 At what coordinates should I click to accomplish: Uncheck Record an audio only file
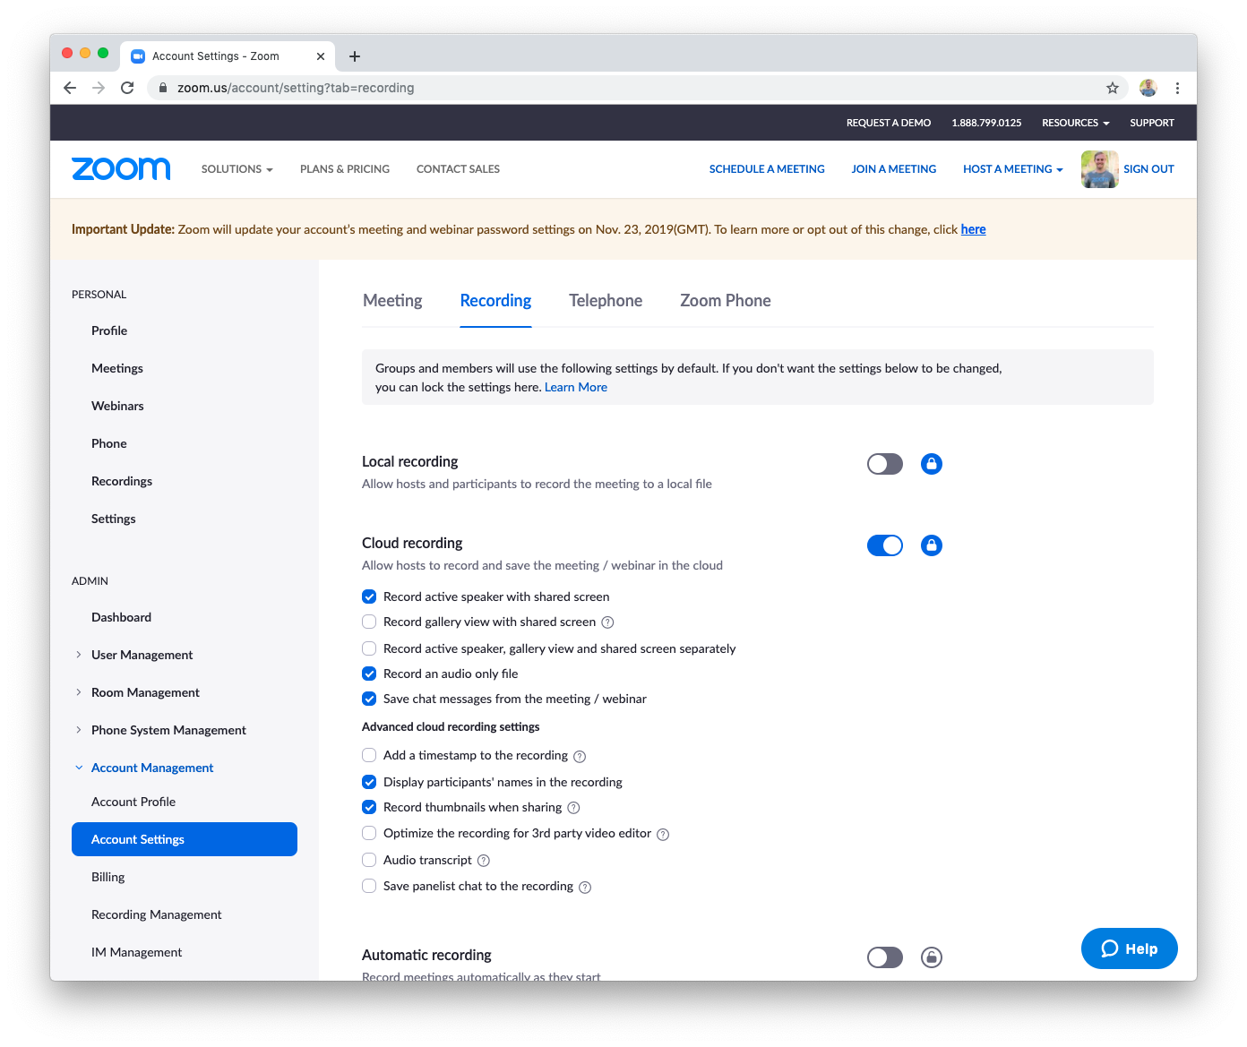(x=369, y=674)
